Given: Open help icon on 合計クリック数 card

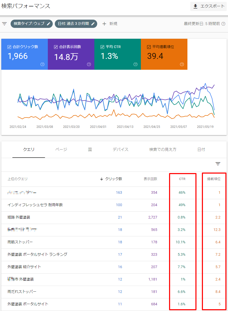Looking at the screenshot, I should 43,64.
